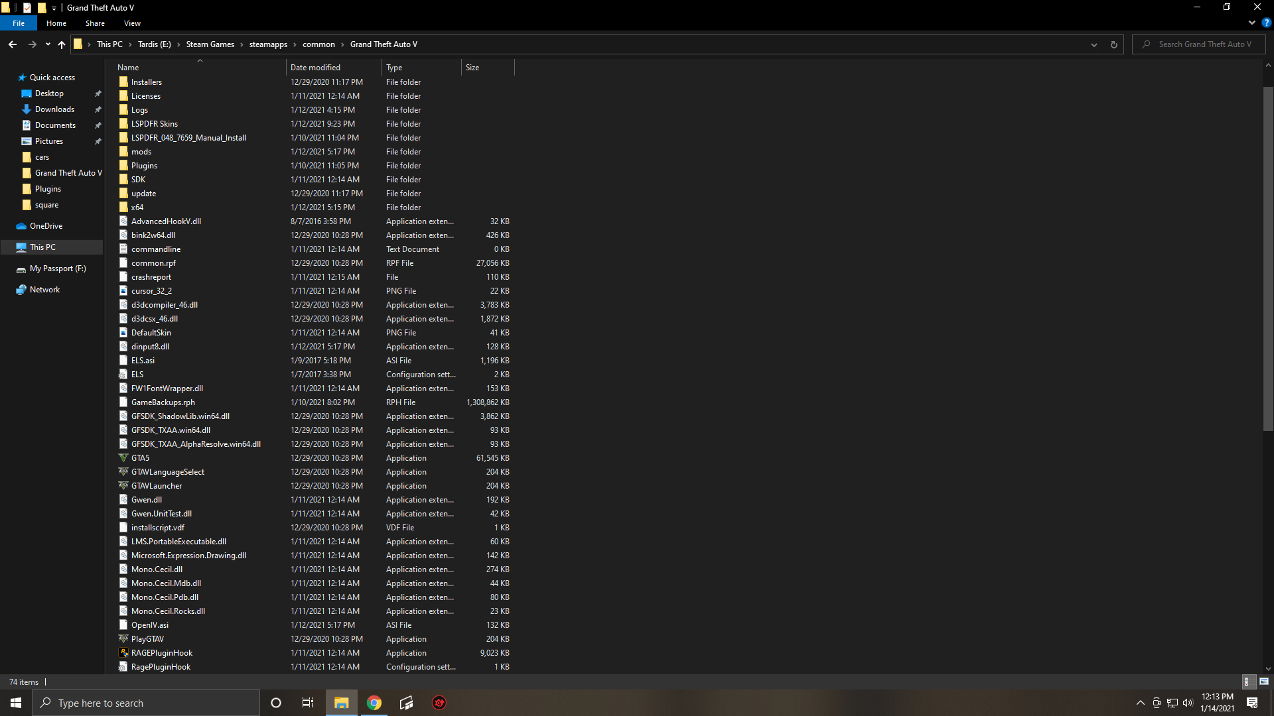Unpin Downloads from Quick access
The width and height of the screenshot is (1274, 716).
[x=98, y=109]
